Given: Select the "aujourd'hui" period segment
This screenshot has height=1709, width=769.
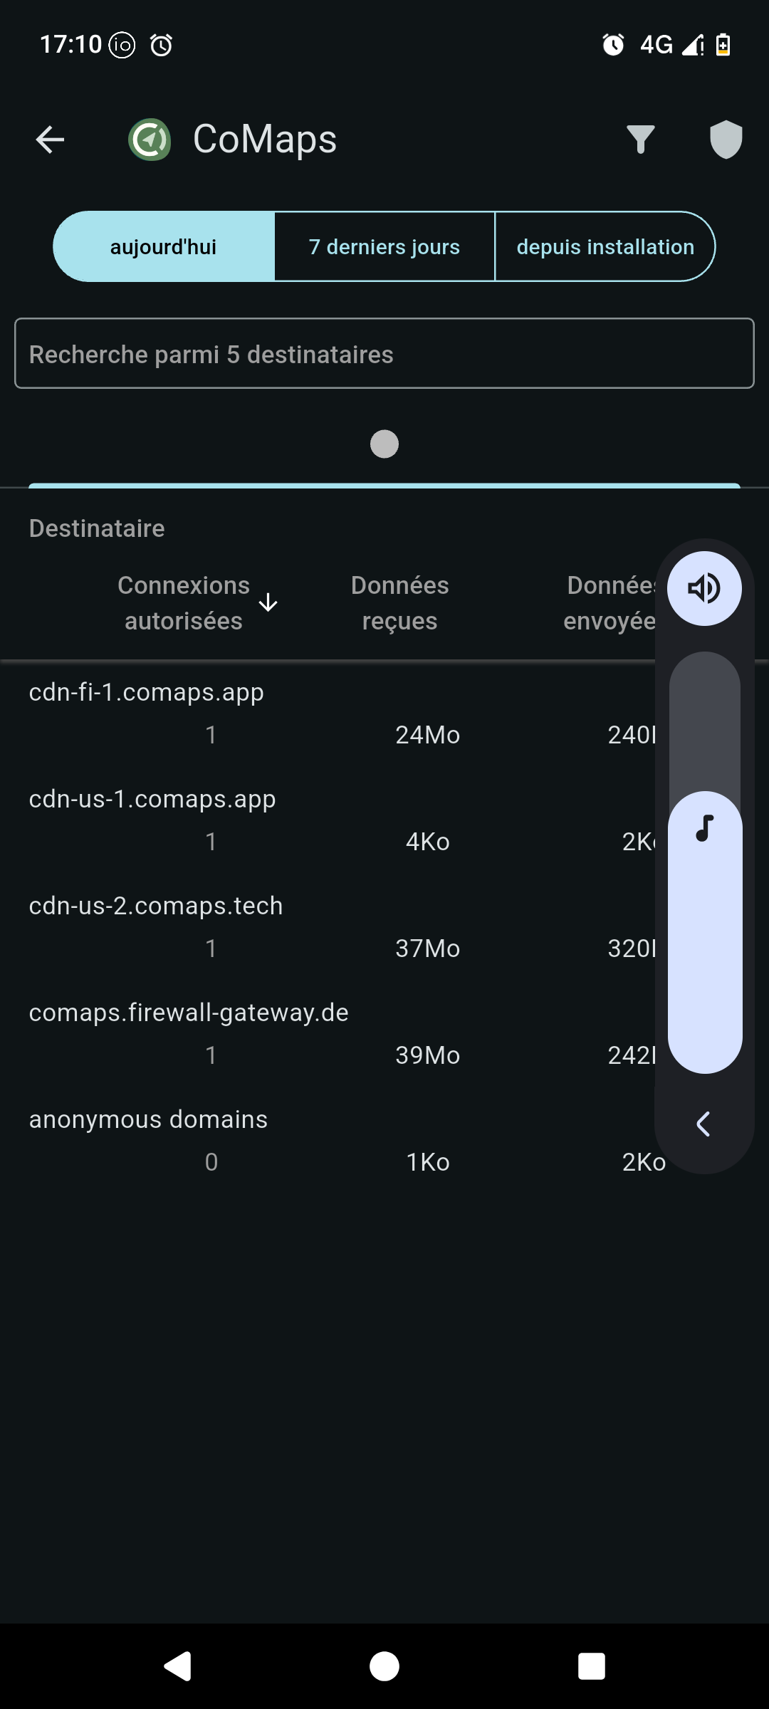Looking at the screenshot, I should 164,247.
